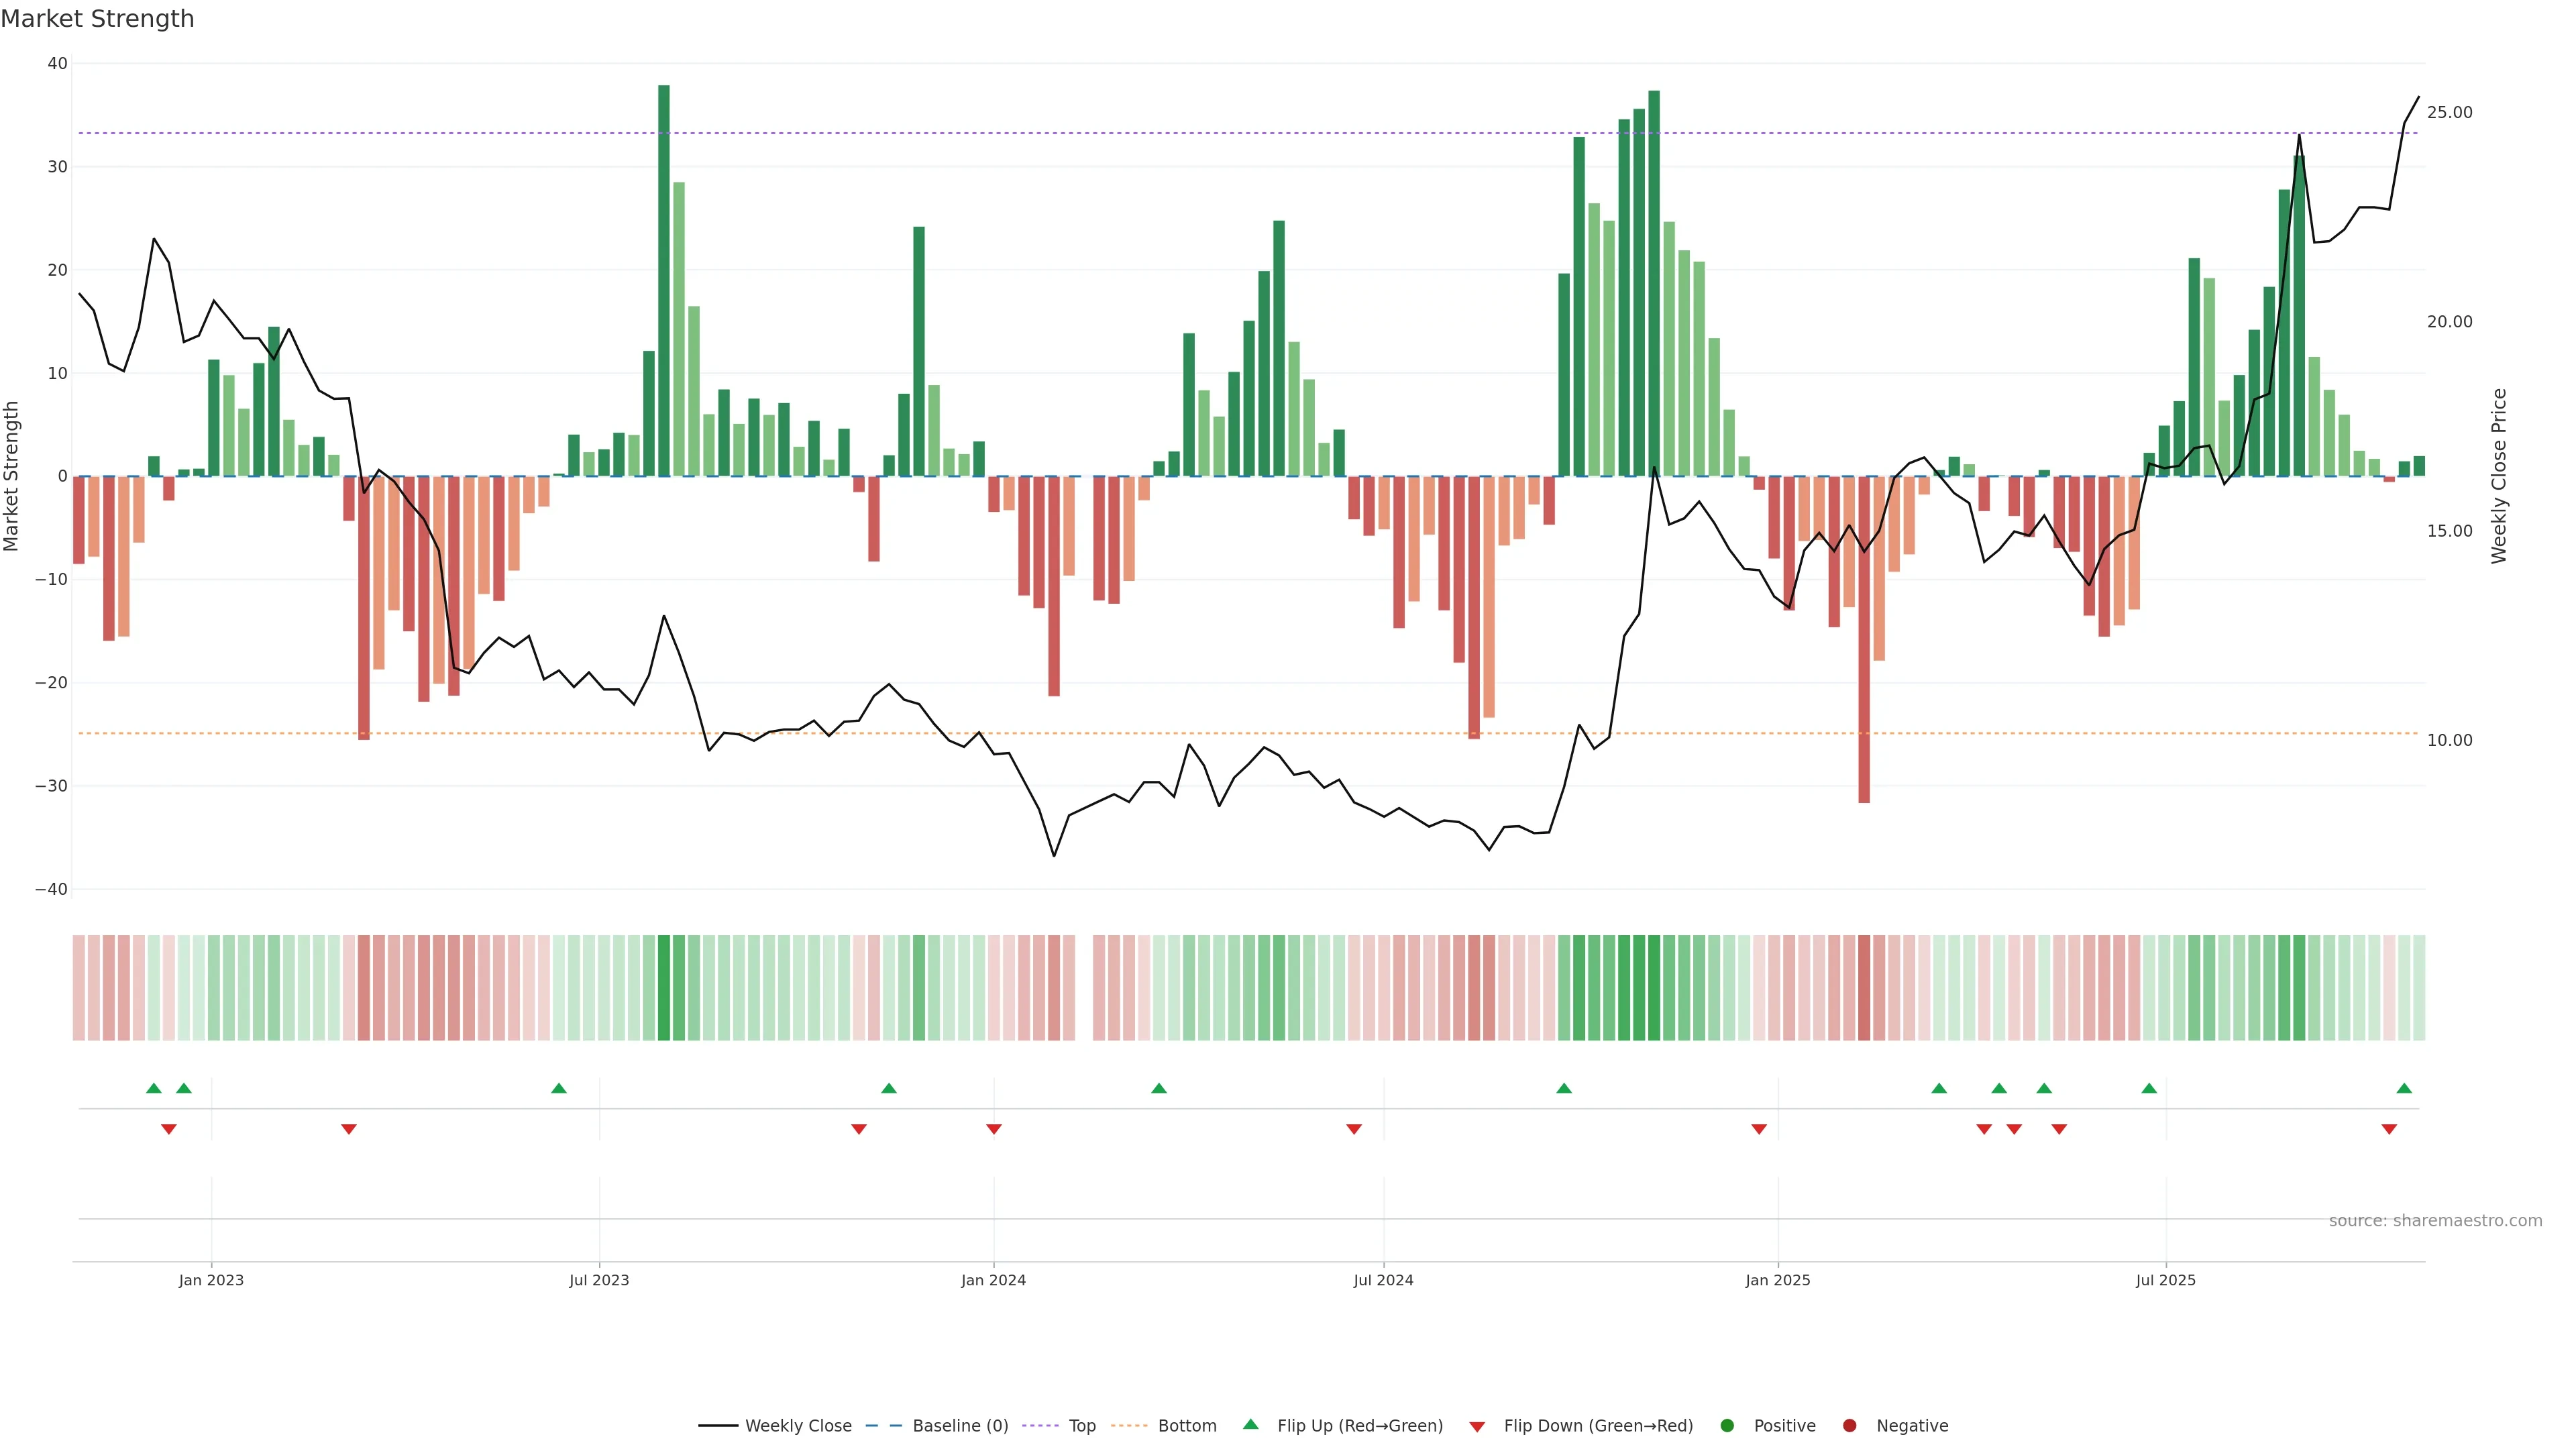The height and width of the screenshot is (1449, 2576).
Task: Select the leftmost green flip-up triangle marker
Action: [153, 1088]
